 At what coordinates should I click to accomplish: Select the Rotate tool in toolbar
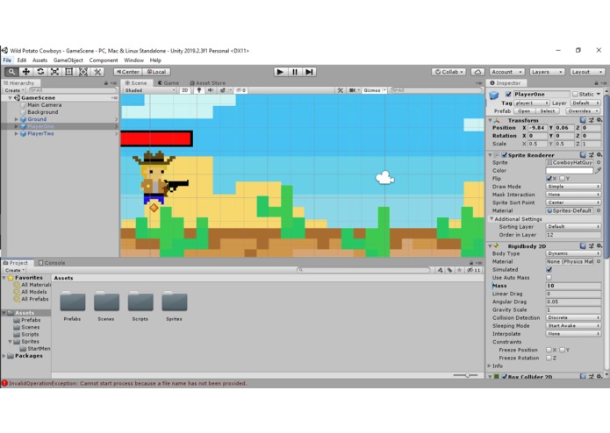40,72
